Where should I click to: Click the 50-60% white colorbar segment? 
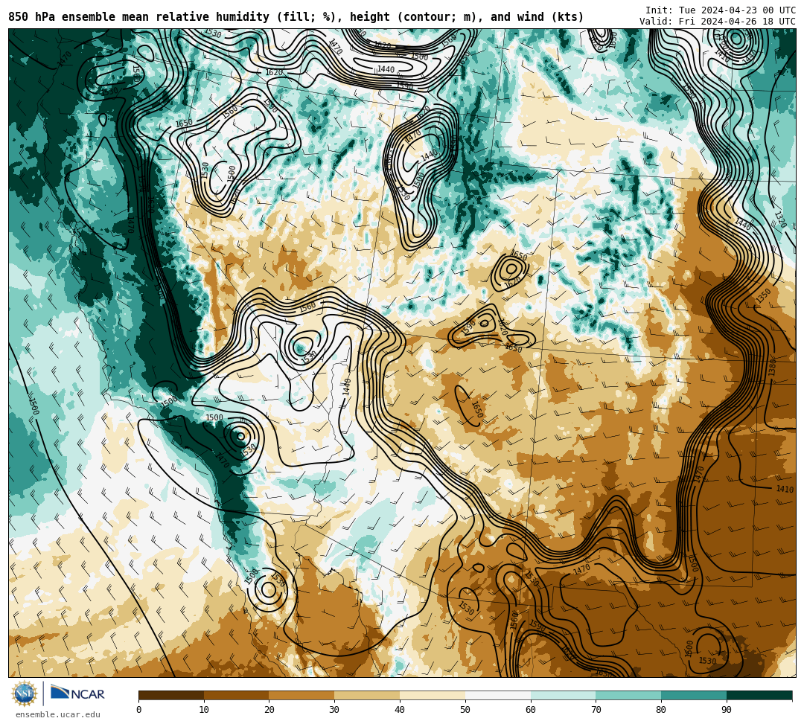point(498,695)
